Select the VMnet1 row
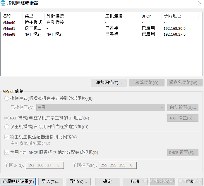Screen dimensions: 204x186 pos(102,28)
